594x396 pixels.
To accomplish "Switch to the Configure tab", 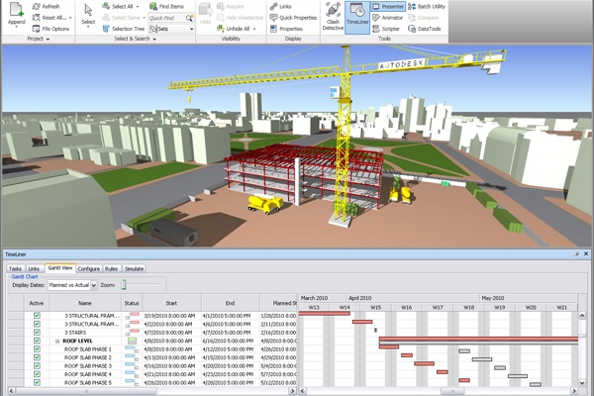I will (x=89, y=268).
